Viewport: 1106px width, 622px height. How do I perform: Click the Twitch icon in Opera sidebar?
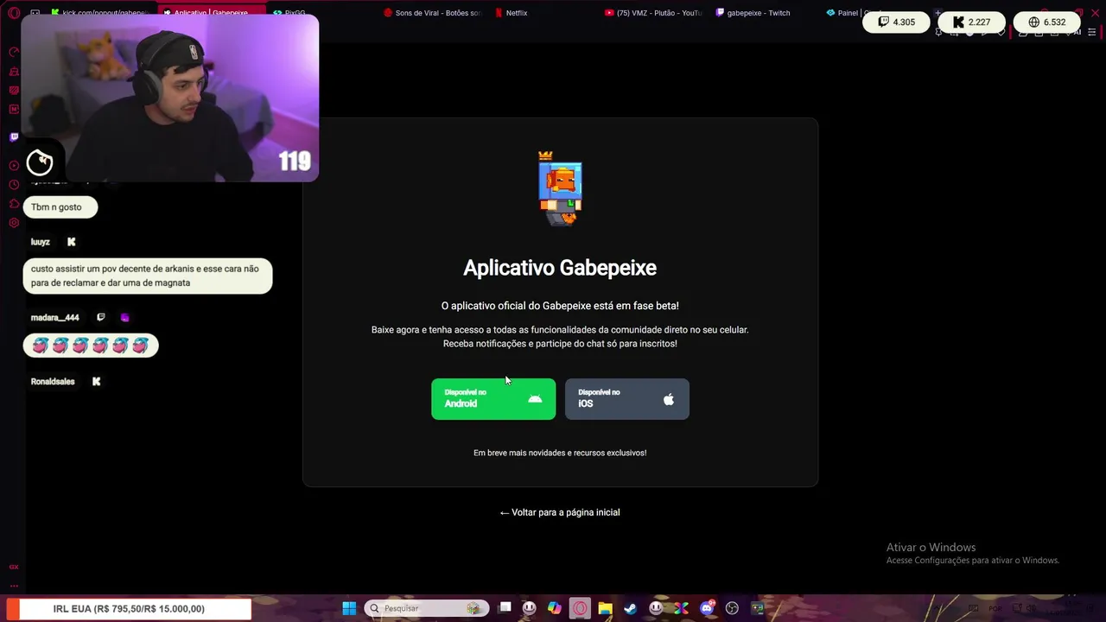pos(14,136)
